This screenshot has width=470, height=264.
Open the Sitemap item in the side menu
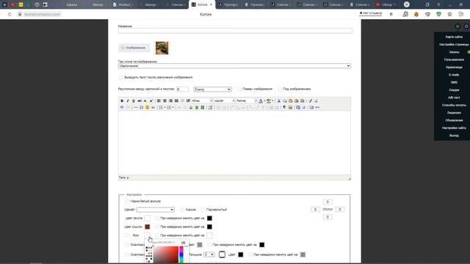pyautogui.click(x=454, y=37)
